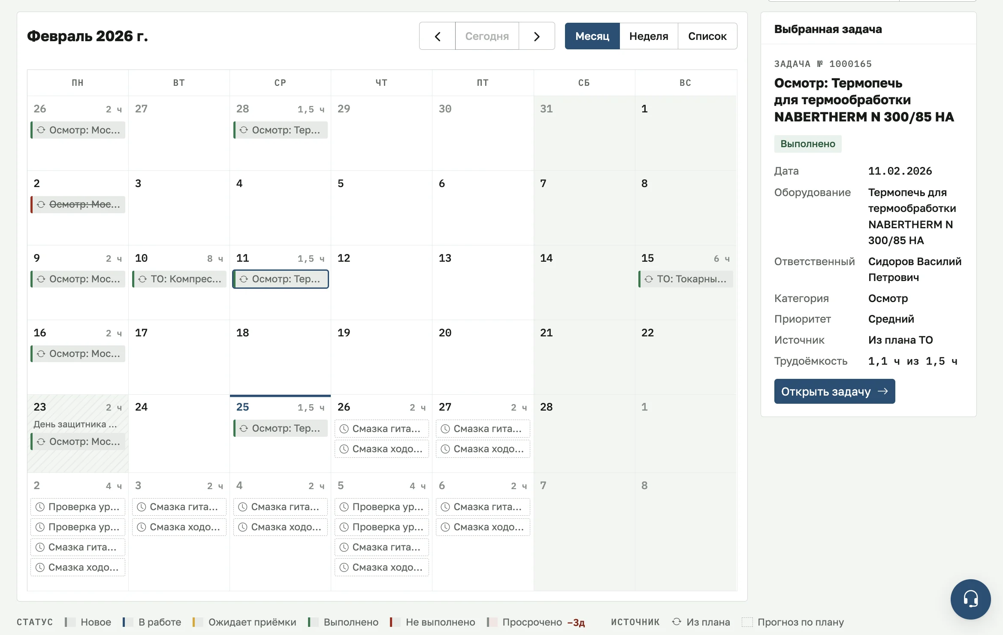Open the Осмотр: Мос... task on February 23

(78, 441)
